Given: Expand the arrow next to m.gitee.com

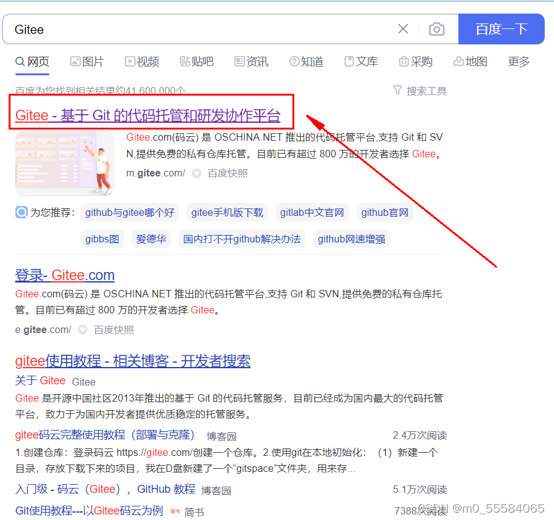Looking at the screenshot, I should pyautogui.click(x=196, y=173).
